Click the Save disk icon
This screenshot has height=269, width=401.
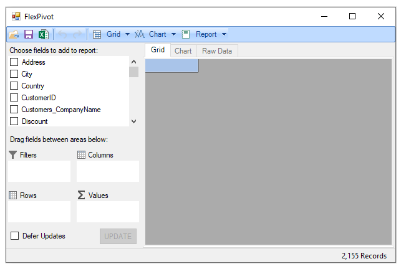29,35
